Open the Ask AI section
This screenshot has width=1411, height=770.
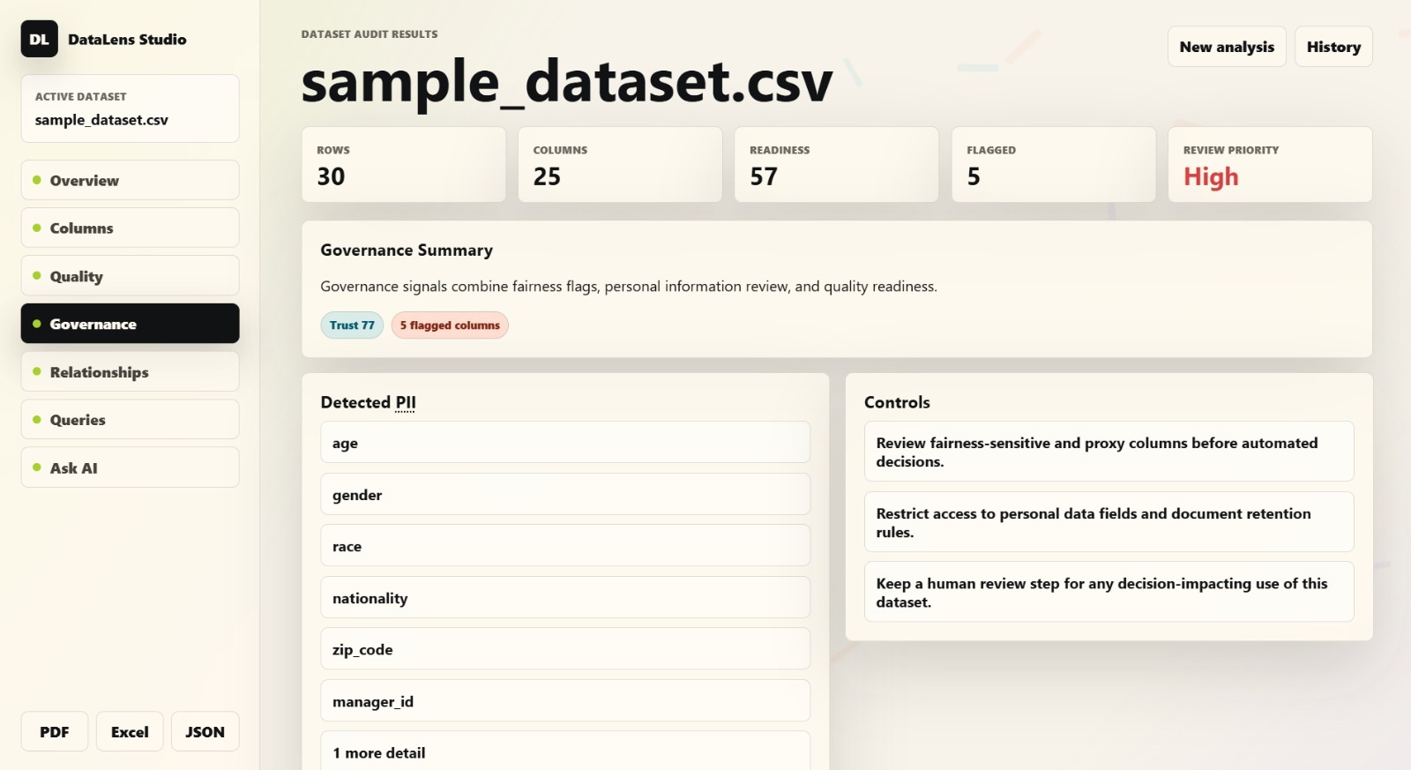130,467
